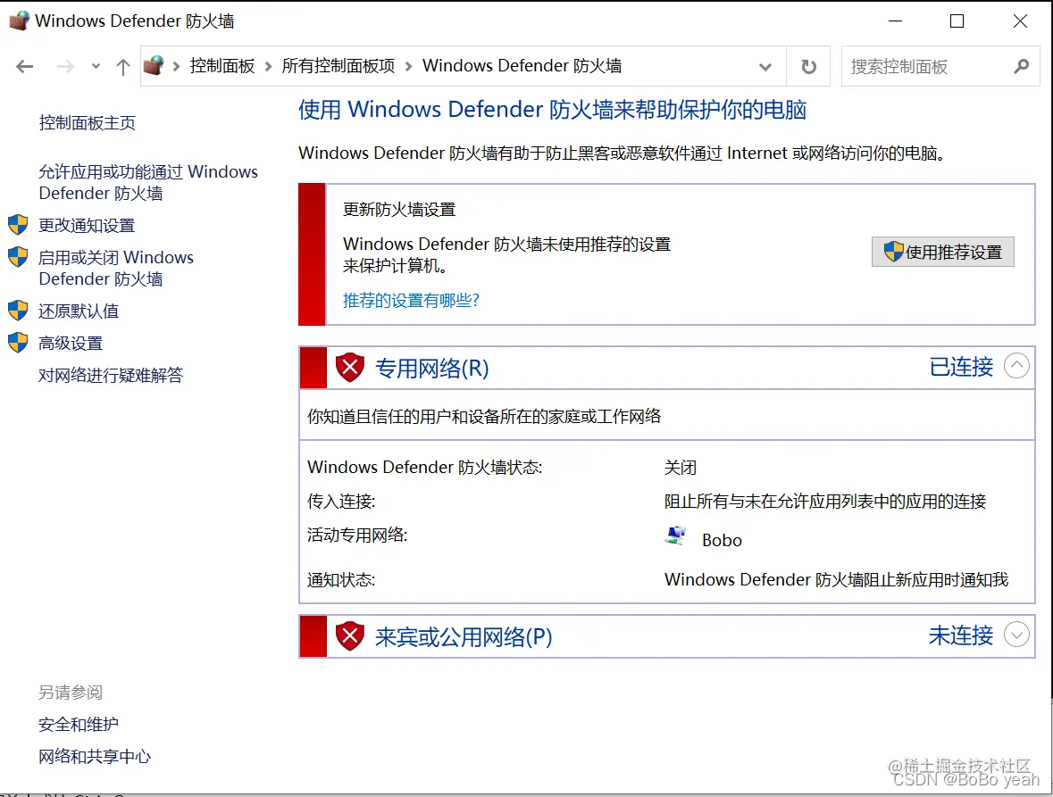Click the Bobo network name
The width and height of the screenshot is (1053, 797).
click(x=722, y=540)
